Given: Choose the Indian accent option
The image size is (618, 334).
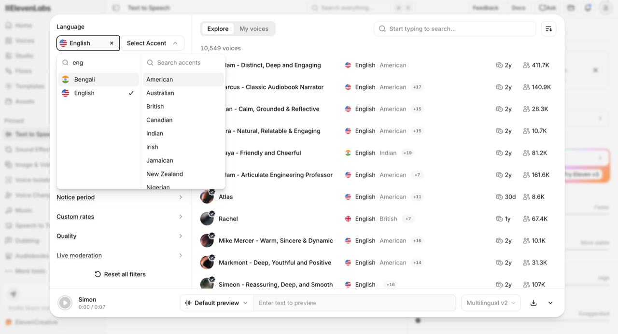Looking at the screenshot, I should [183, 133].
